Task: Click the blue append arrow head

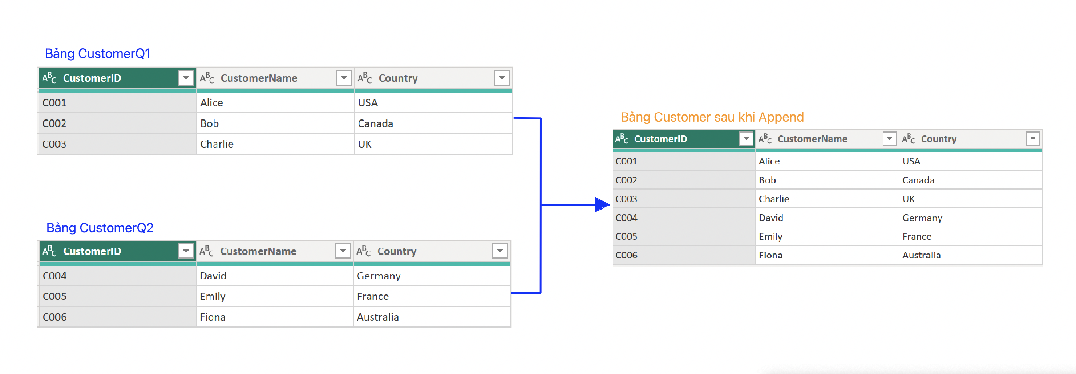Action: click(x=602, y=204)
